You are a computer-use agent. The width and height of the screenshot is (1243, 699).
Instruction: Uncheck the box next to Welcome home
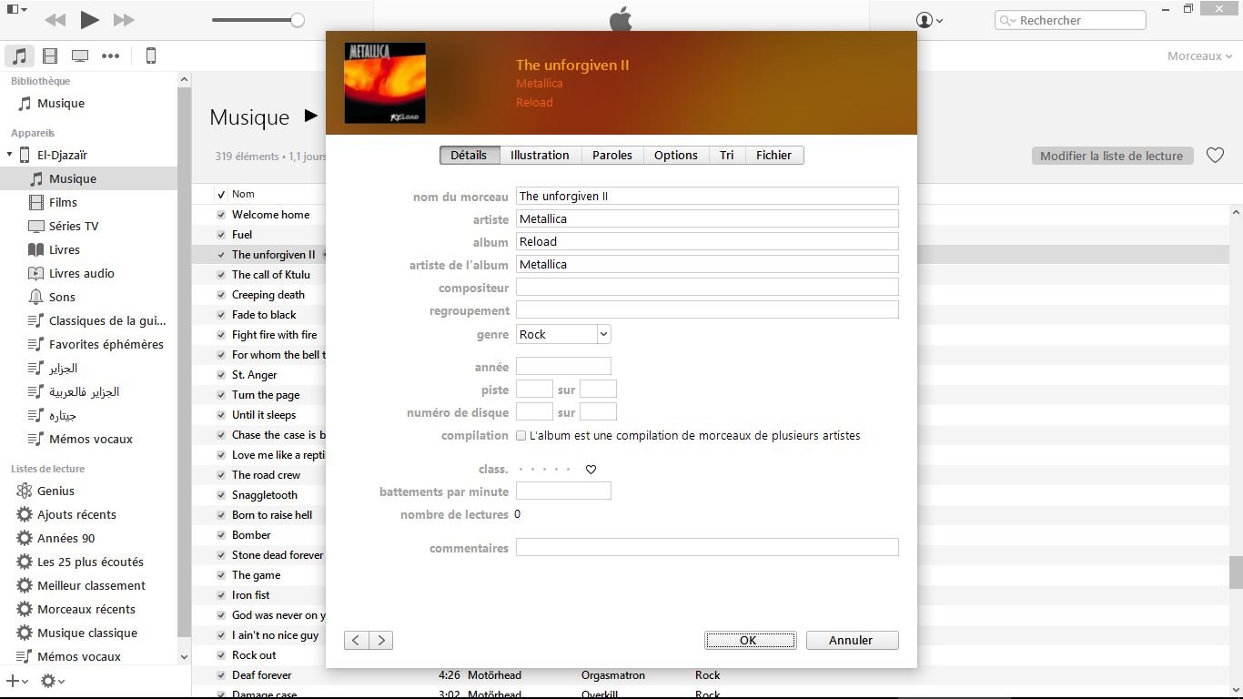(x=221, y=215)
